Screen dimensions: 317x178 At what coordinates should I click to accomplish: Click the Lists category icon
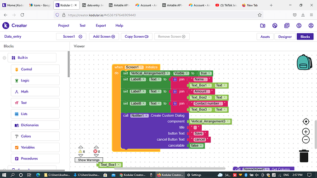click(x=17, y=114)
